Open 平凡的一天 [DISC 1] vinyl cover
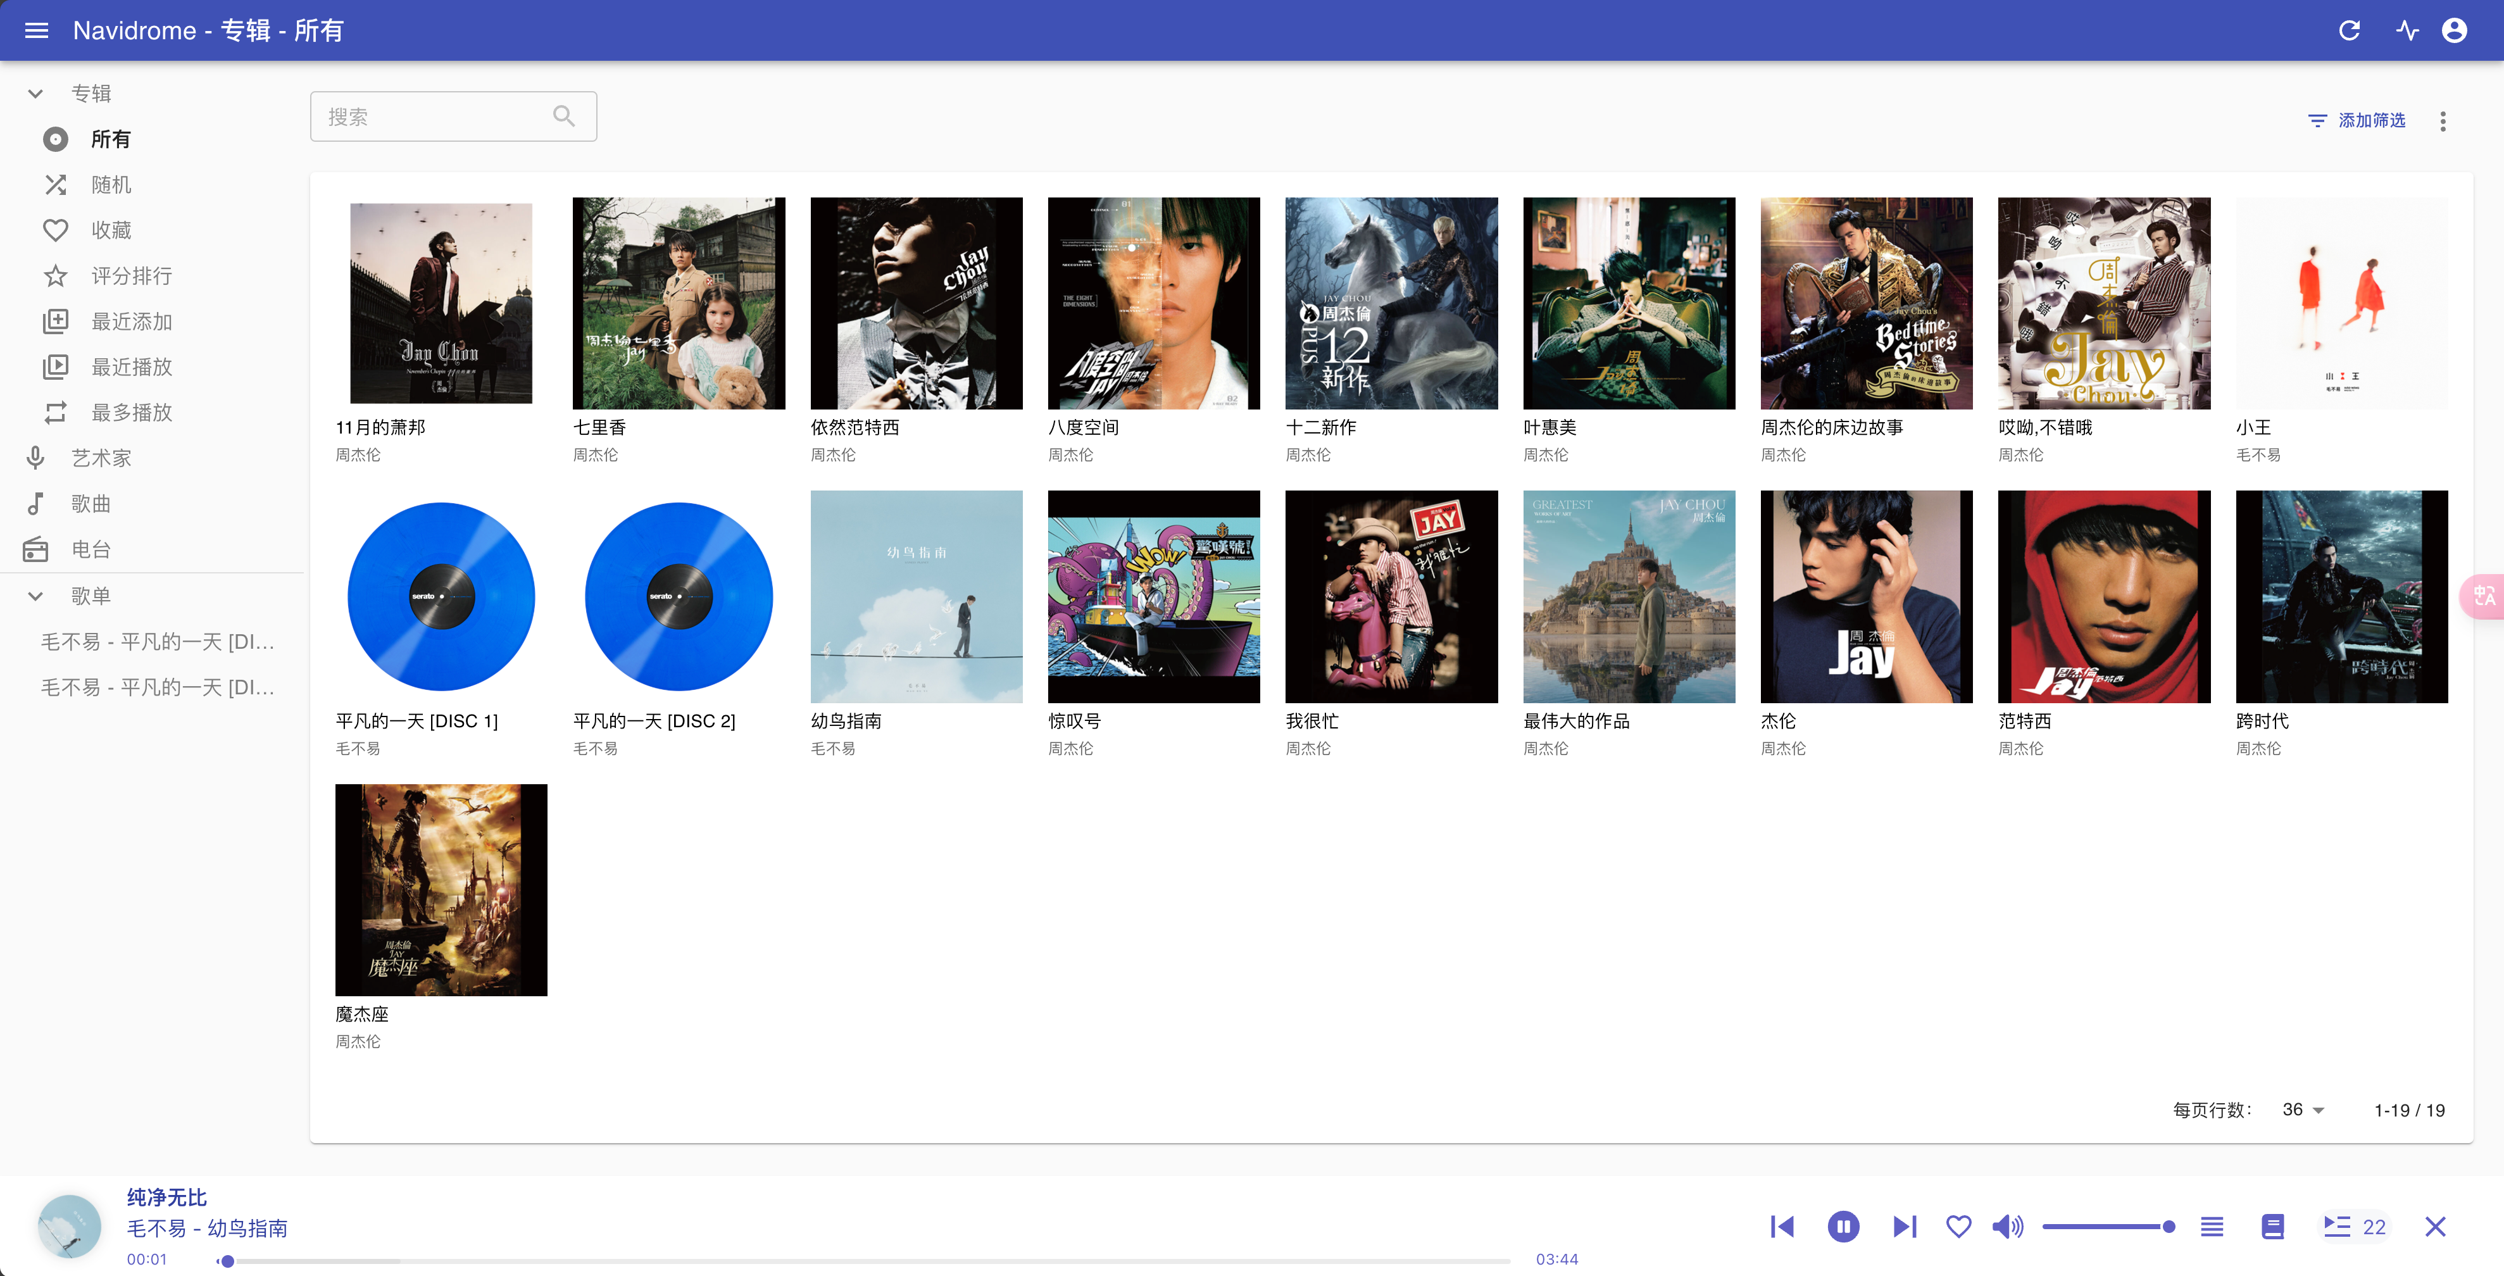2504x1276 pixels. (441, 597)
